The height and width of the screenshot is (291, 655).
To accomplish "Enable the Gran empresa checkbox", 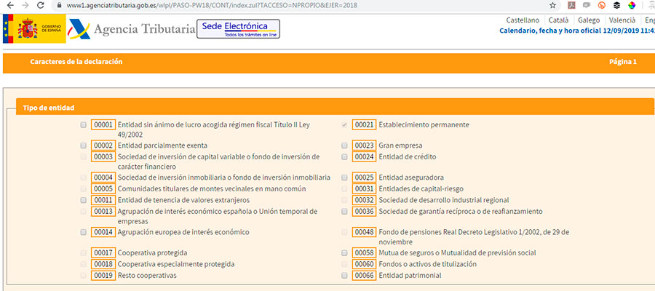I will (x=344, y=145).
